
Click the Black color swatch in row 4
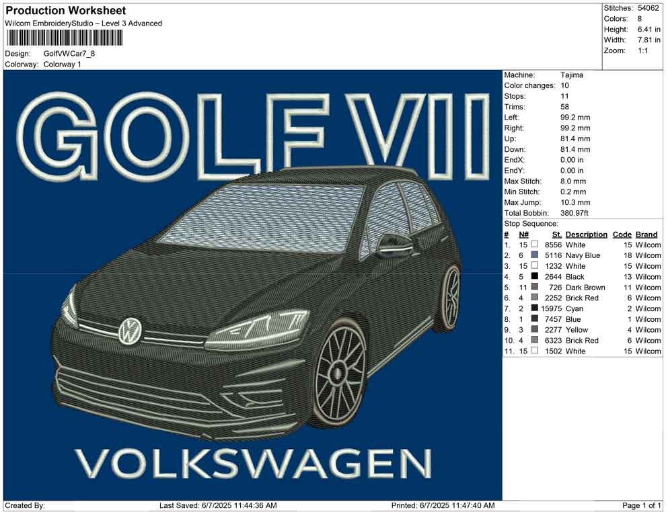pos(534,276)
